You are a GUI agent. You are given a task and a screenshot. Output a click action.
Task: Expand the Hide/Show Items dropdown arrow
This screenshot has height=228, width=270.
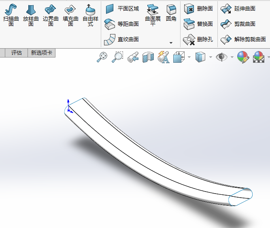[232, 57]
